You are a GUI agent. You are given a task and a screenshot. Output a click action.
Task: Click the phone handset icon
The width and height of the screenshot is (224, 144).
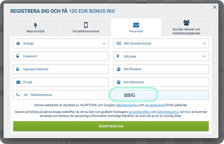click(18, 95)
